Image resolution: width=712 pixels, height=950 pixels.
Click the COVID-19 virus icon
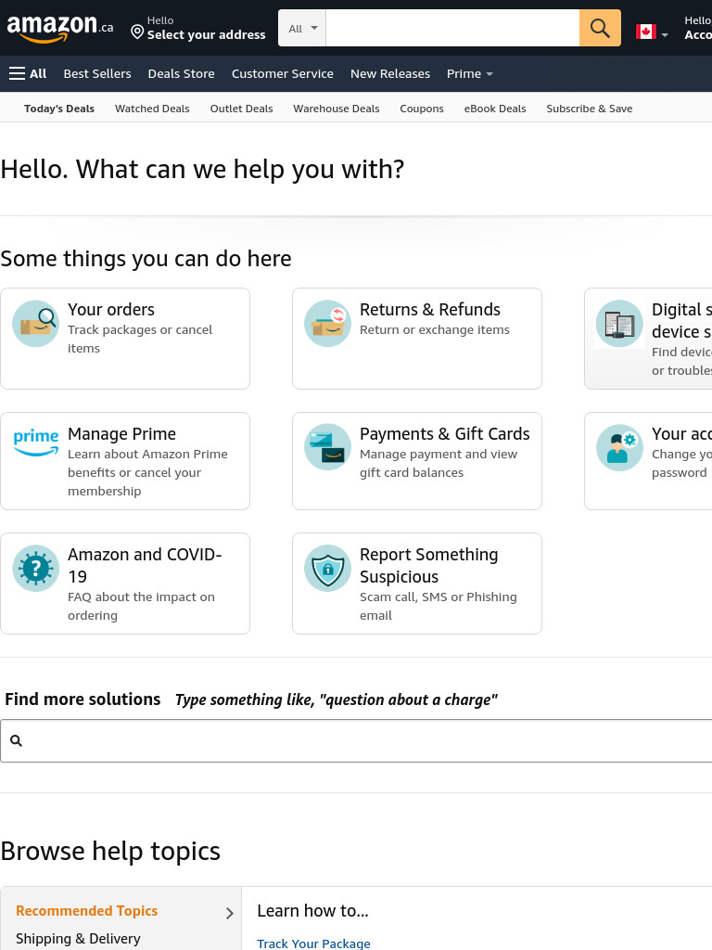pos(36,569)
